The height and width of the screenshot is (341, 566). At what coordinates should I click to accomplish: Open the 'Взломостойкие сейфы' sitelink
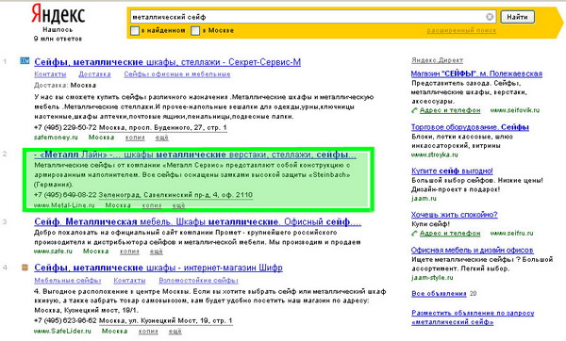click(198, 281)
